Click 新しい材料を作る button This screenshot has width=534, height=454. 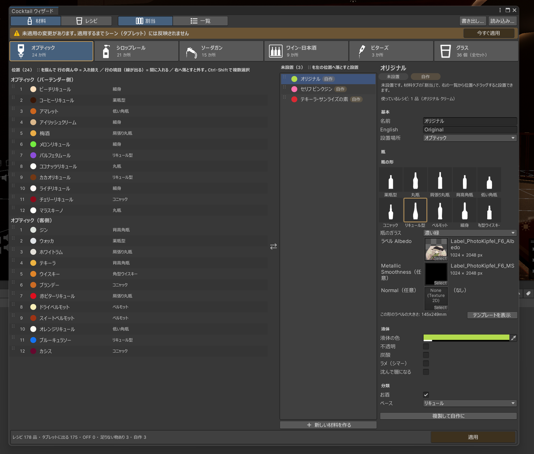pyautogui.click(x=328, y=425)
